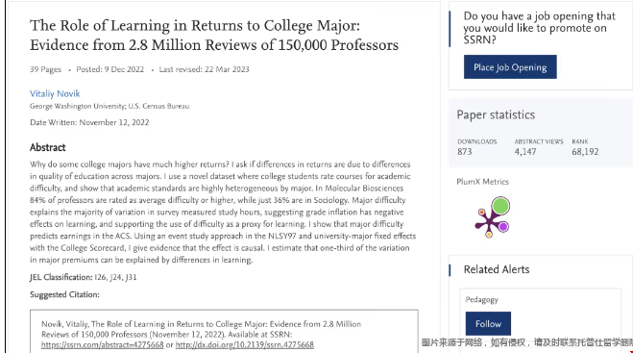Click the purple circle in the PlumX graphic

click(503, 227)
